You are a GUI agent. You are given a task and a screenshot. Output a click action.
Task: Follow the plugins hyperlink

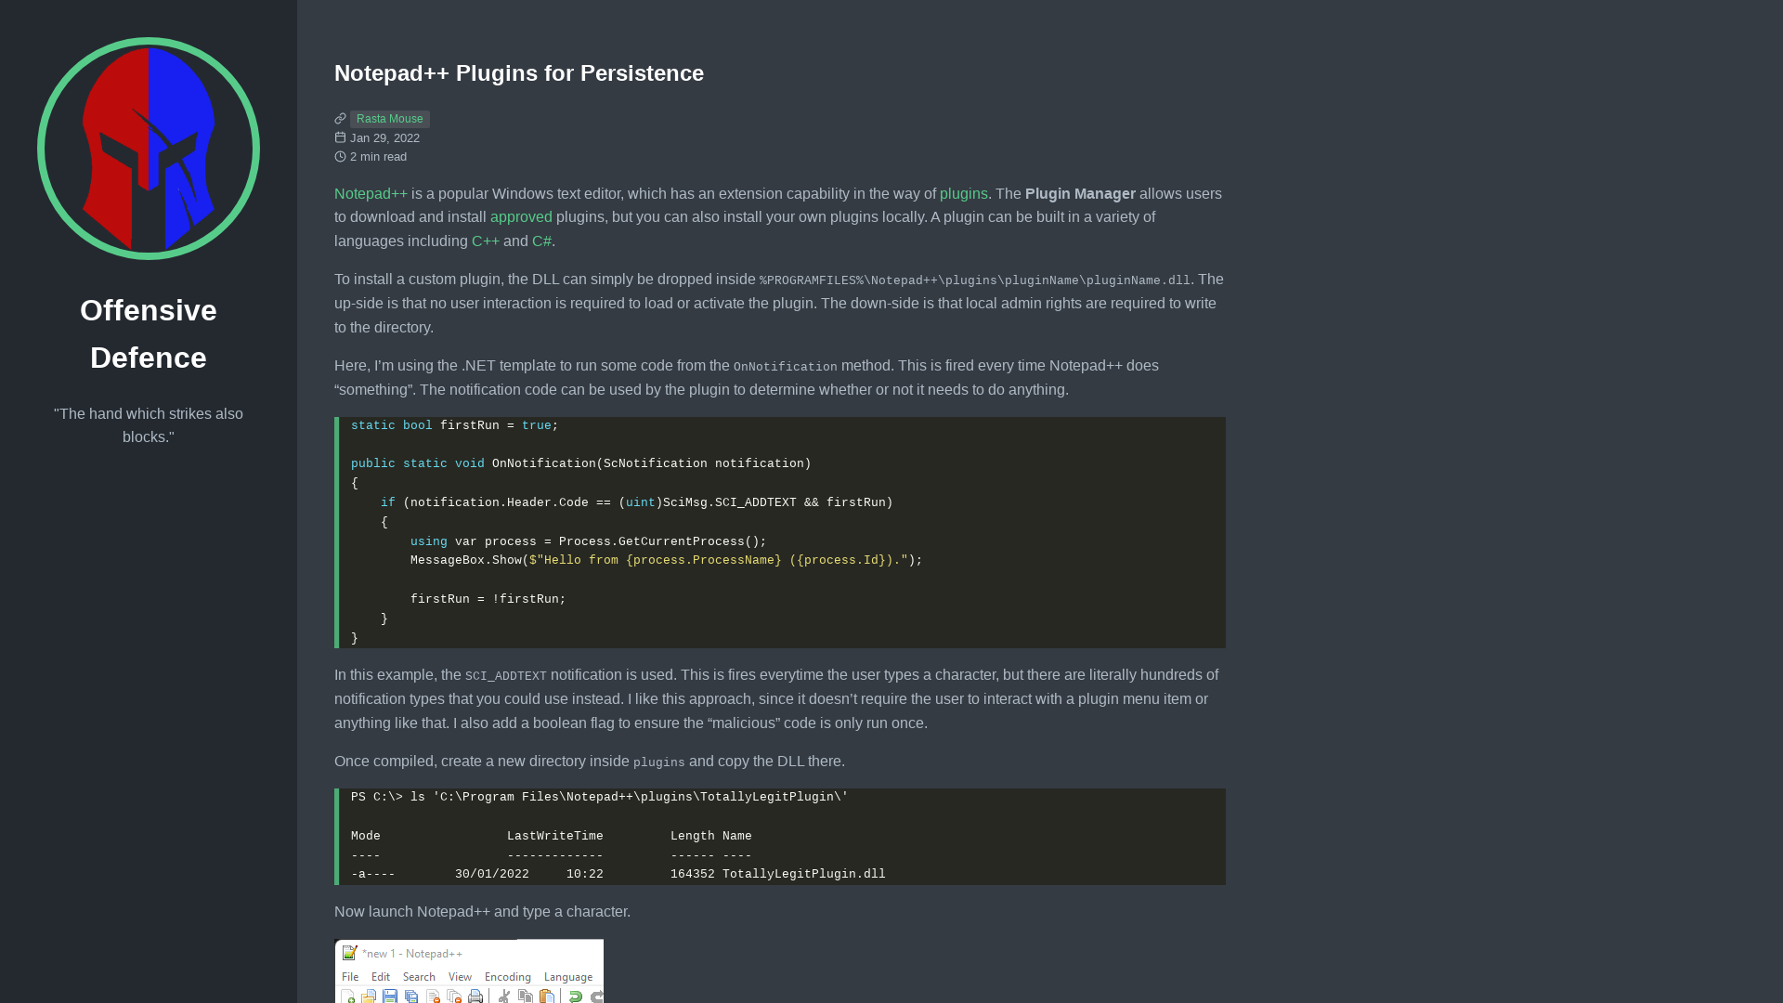[x=964, y=194]
